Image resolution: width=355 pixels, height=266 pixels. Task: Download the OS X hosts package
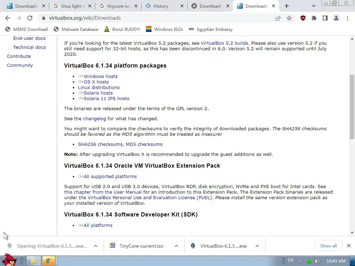pyautogui.click(x=96, y=82)
